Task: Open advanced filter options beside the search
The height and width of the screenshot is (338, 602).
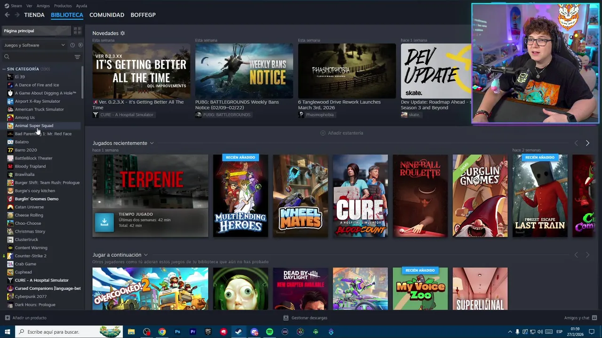Action: point(77,57)
